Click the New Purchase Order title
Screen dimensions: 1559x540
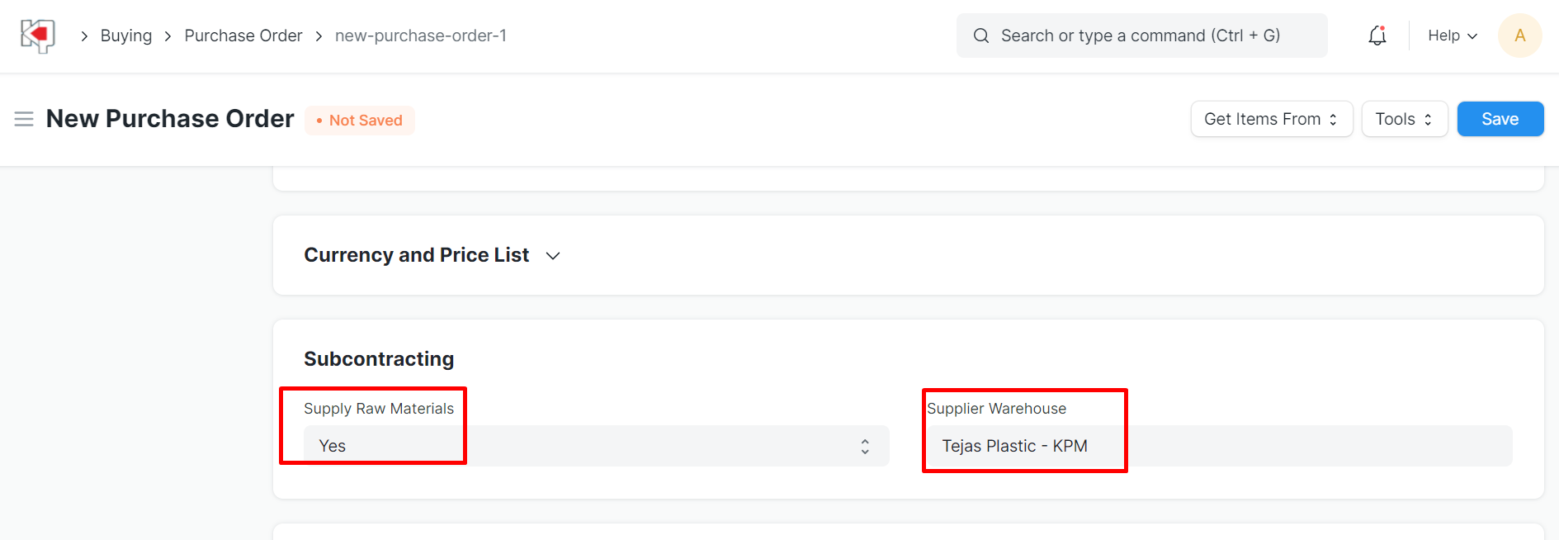170,119
